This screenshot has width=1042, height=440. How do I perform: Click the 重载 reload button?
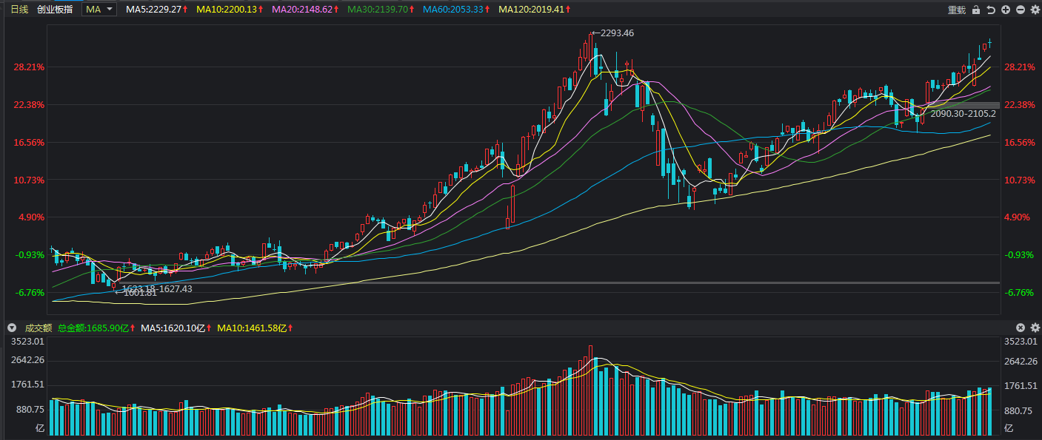957,10
